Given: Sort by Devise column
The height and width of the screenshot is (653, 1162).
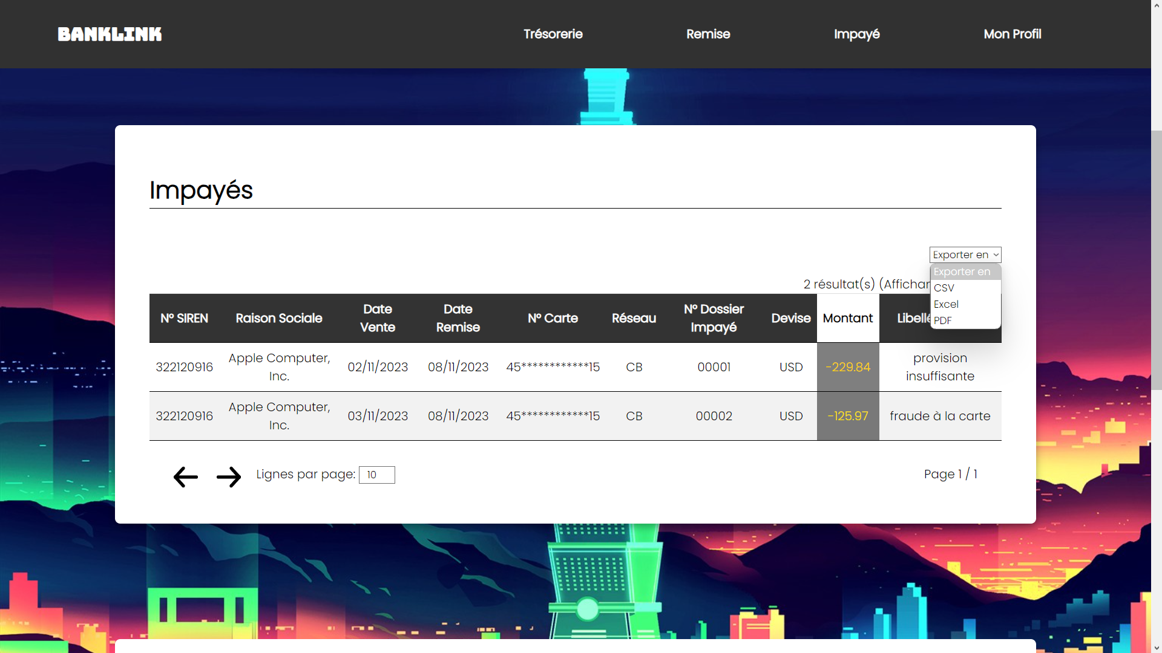Looking at the screenshot, I should (x=791, y=318).
